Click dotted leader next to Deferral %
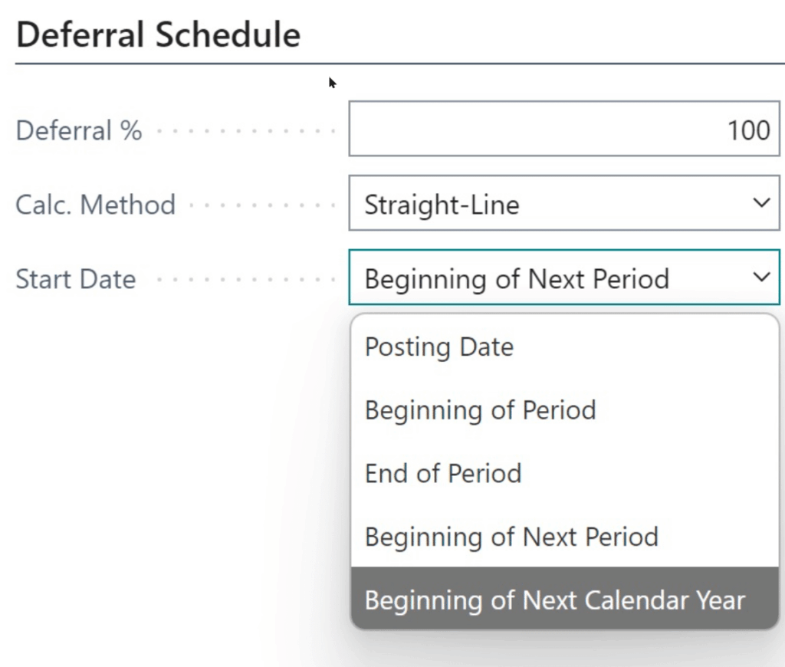785x667 pixels. [245, 131]
